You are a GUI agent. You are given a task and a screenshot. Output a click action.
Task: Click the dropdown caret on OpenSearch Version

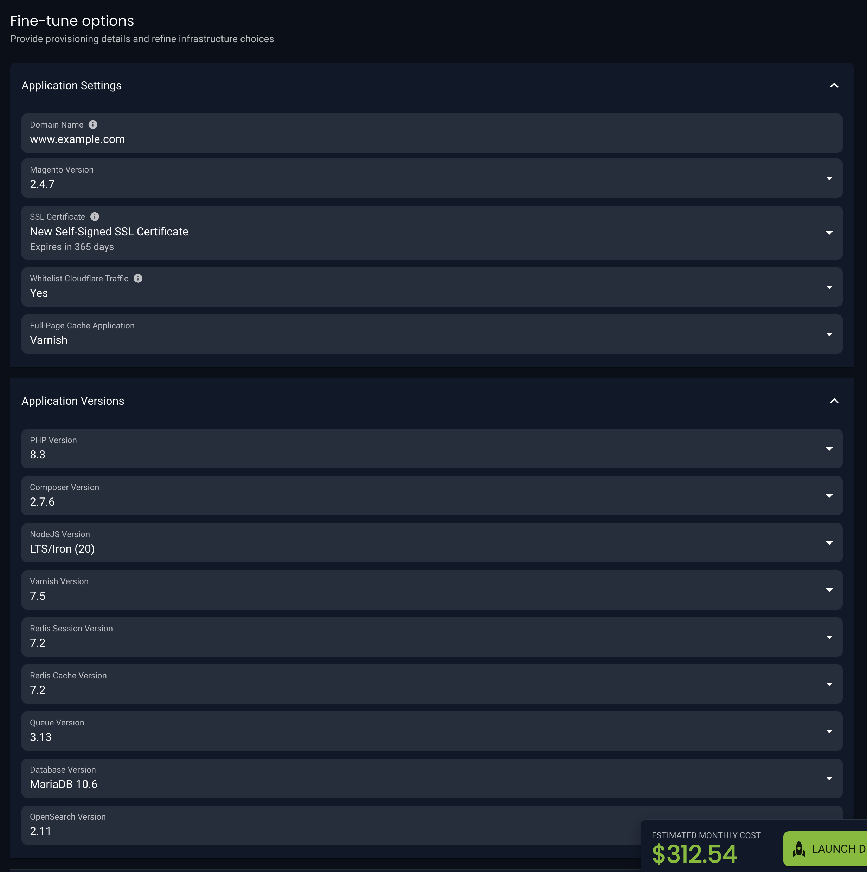(x=829, y=825)
